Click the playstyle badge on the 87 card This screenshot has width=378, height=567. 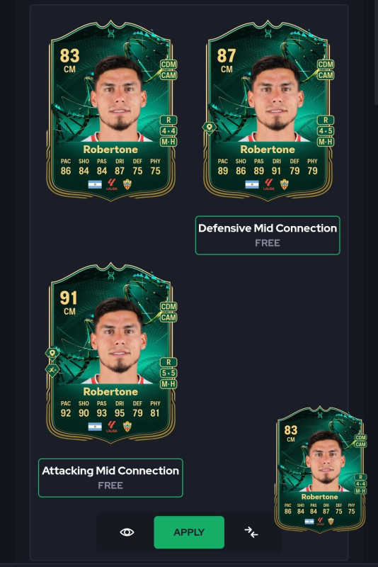coord(210,128)
